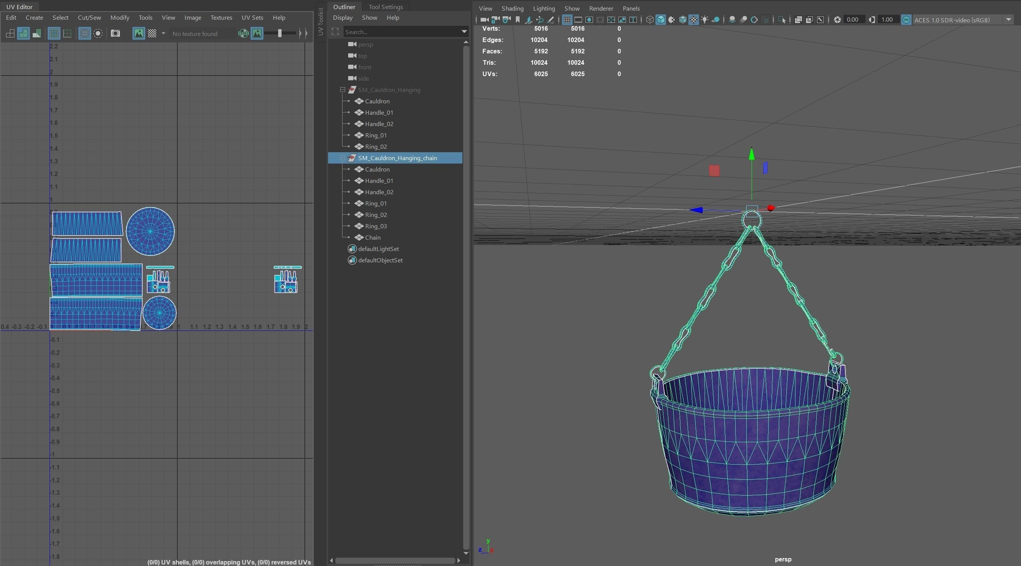This screenshot has width=1021, height=566.
Task: Click Safe Title icon
Action: pyautogui.click(x=633, y=19)
